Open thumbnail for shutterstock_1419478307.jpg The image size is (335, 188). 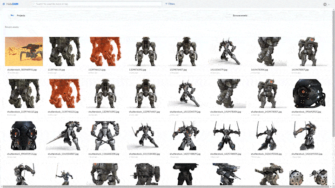[268, 94]
